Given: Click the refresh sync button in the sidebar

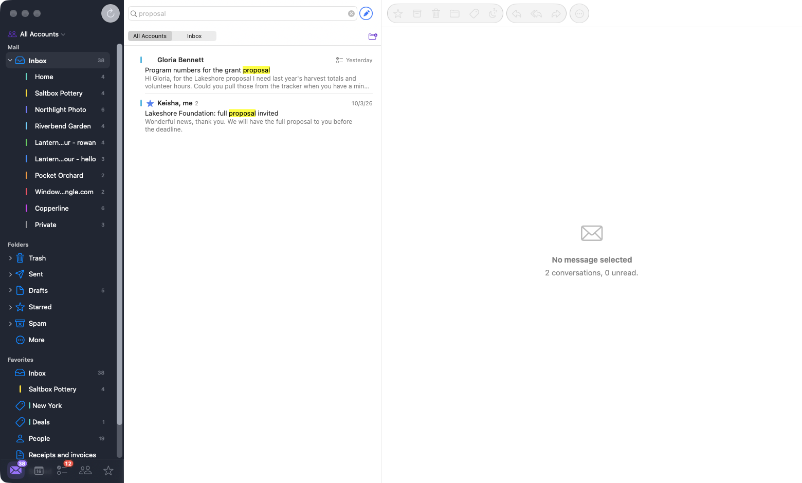Looking at the screenshot, I should [111, 13].
